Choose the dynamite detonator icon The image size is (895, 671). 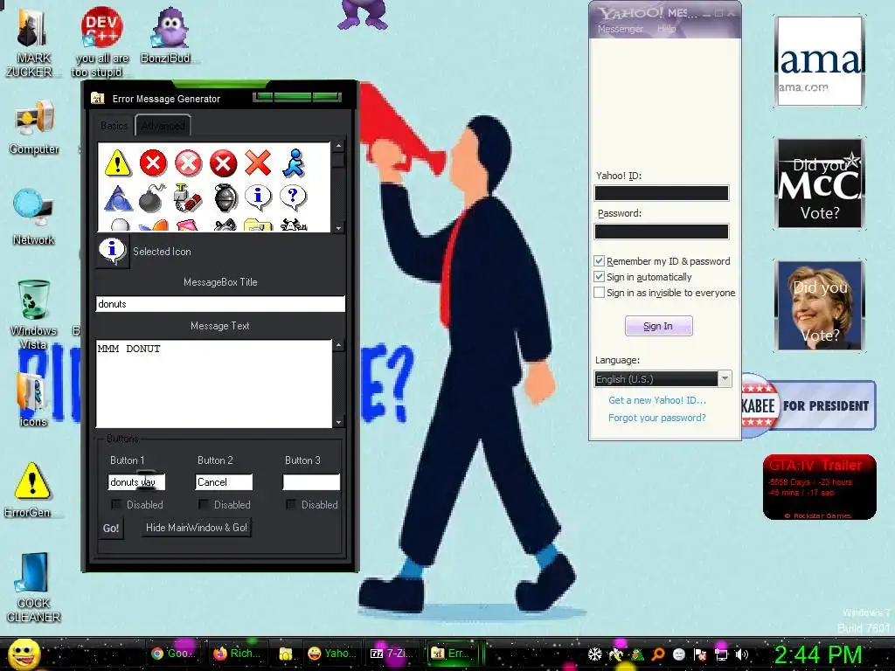coord(188,198)
